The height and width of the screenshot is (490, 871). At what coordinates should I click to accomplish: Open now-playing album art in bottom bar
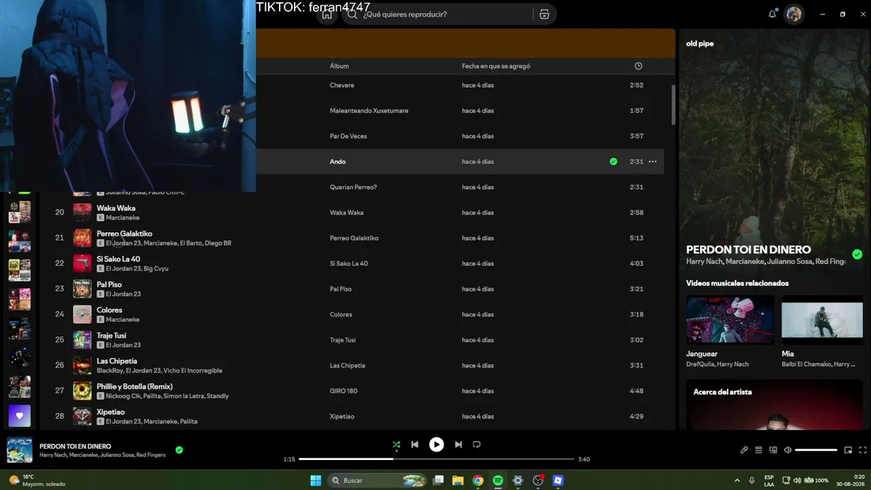coord(20,451)
